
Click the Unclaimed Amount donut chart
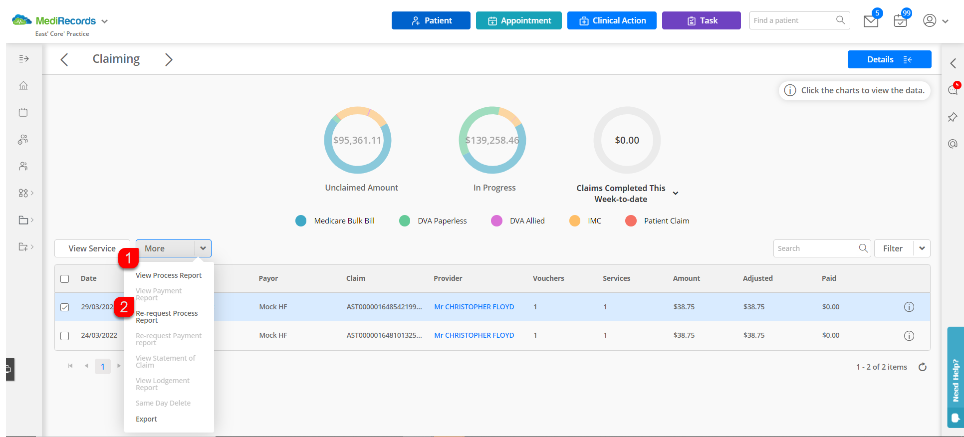[x=358, y=140]
